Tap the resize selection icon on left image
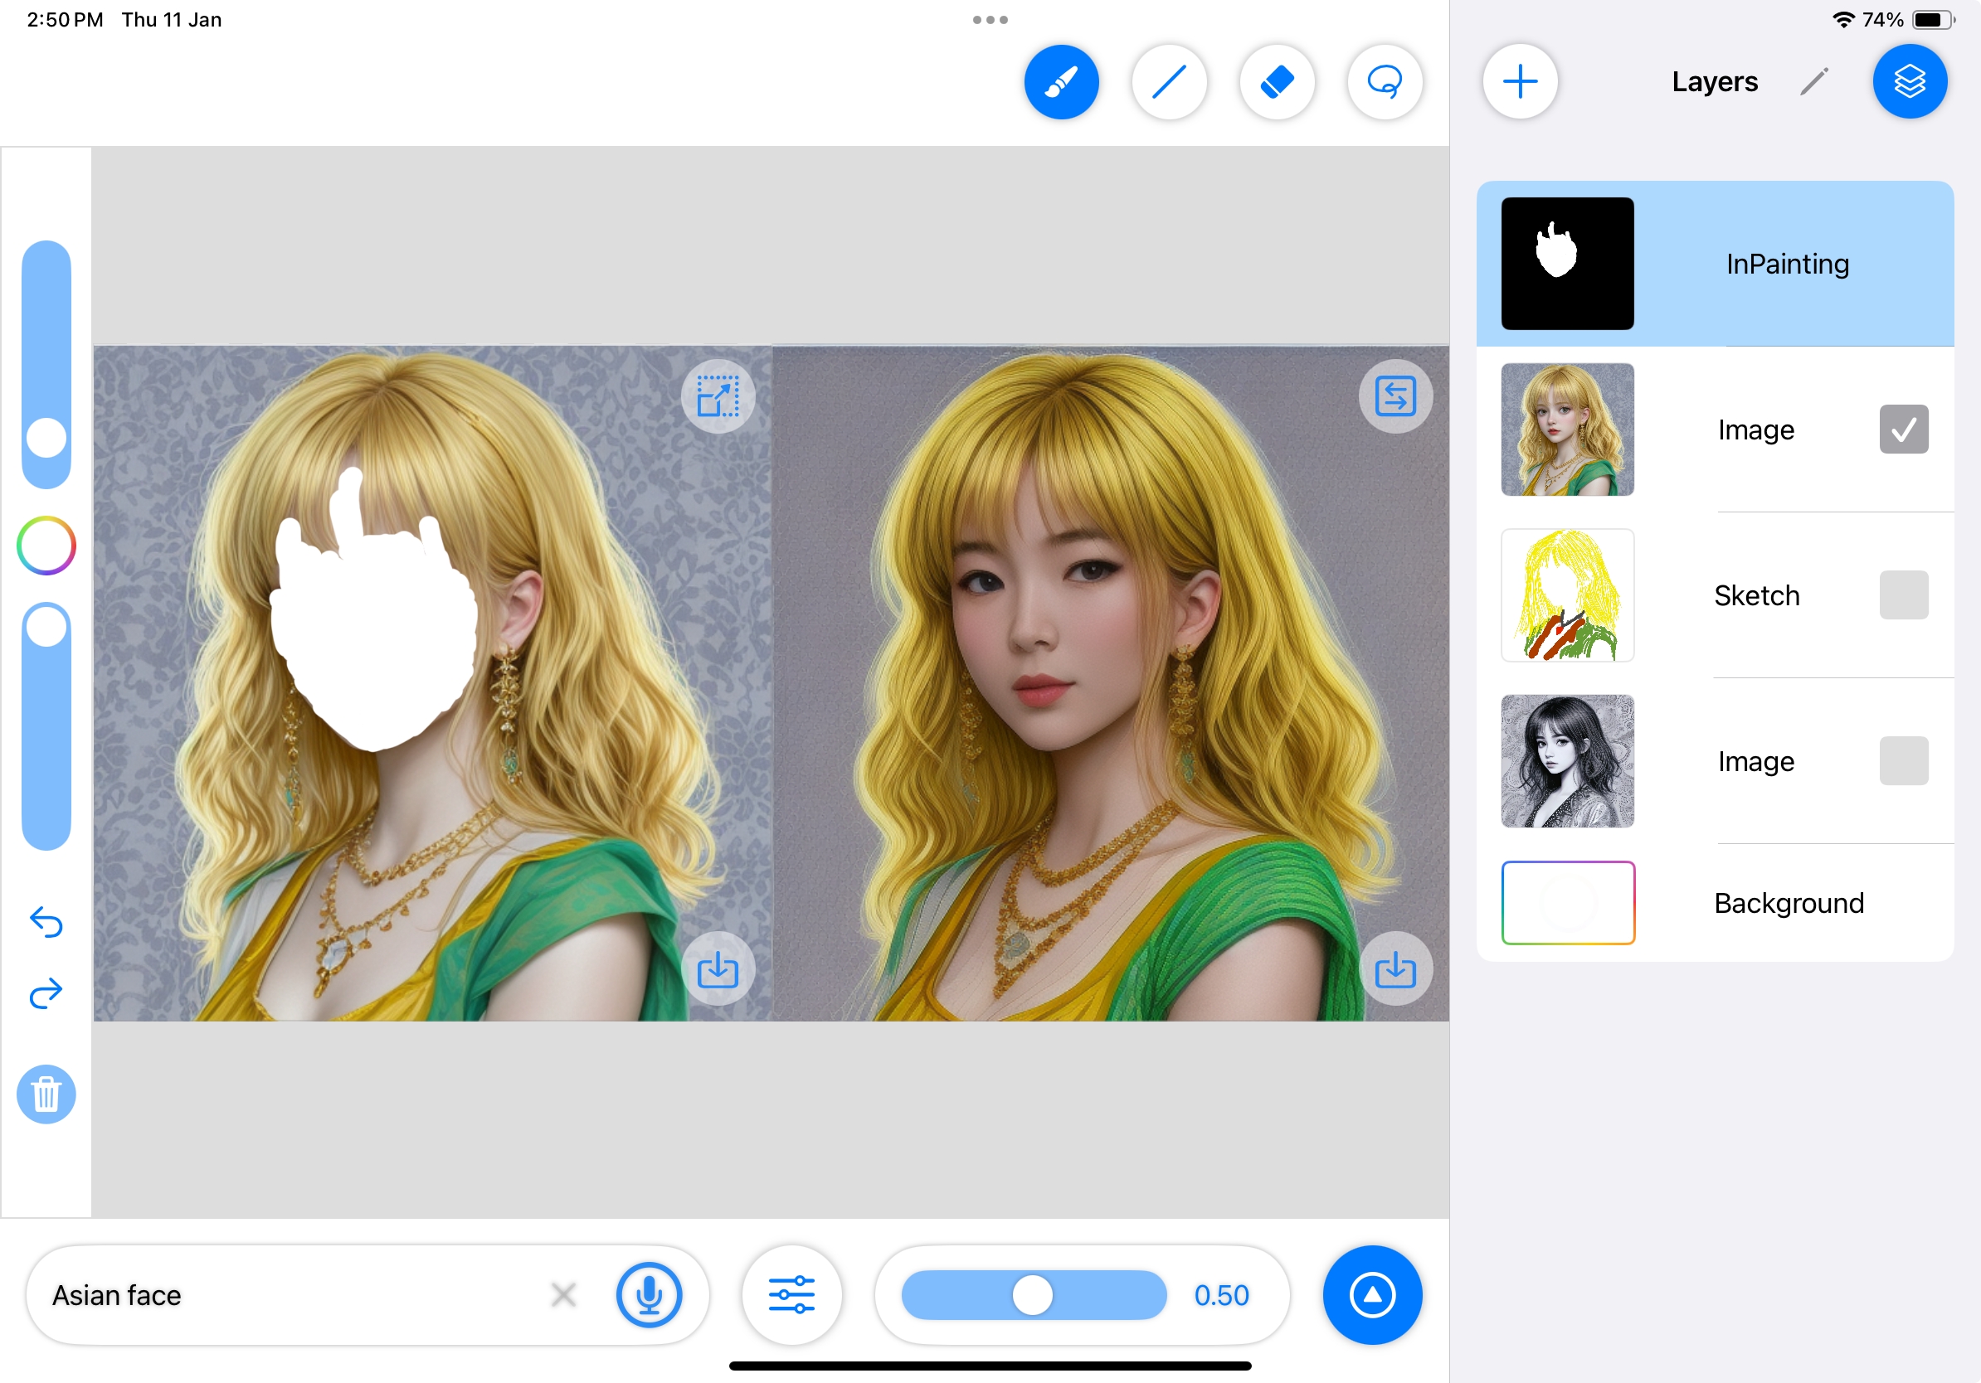1981x1383 pixels. pos(718,396)
